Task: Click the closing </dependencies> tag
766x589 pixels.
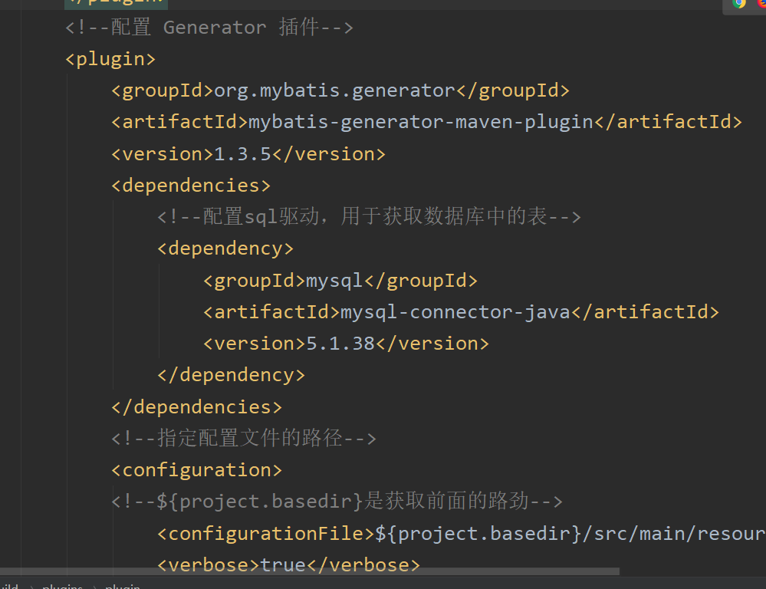Action: click(197, 406)
